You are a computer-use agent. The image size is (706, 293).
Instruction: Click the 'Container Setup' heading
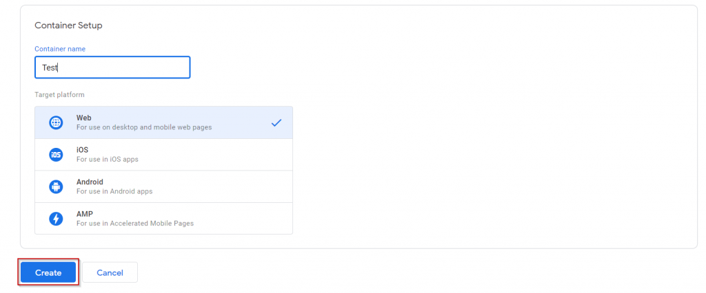[68, 25]
